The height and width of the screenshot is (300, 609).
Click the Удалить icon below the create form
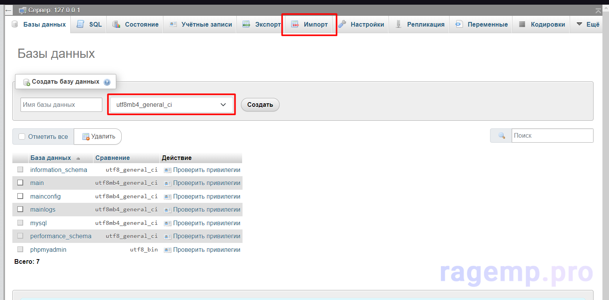[86, 137]
